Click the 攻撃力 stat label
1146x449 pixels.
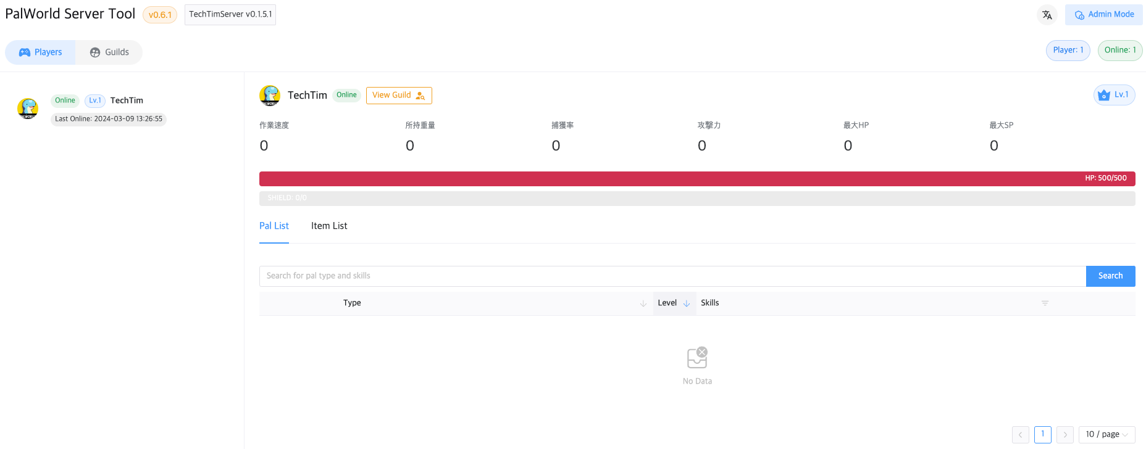click(x=709, y=125)
